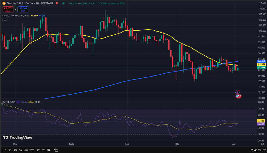Image resolution: width=267 pixels, height=153 pixels.
Task: Click the red SELL 83,635 button
Action: tap(8, 9)
